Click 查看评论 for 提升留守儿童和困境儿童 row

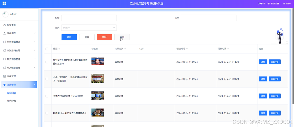275,62
